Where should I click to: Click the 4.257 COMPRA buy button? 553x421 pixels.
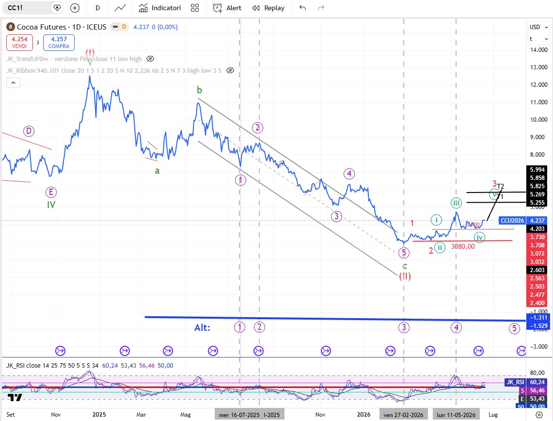[59, 42]
